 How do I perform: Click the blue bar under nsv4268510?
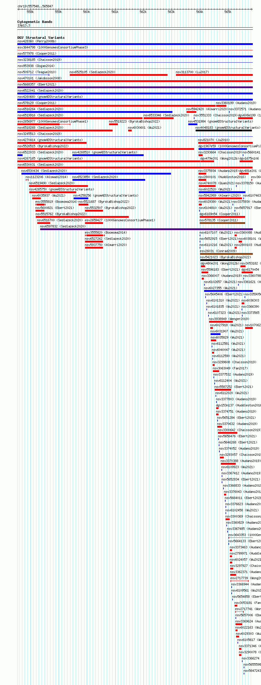pos(108,155)
